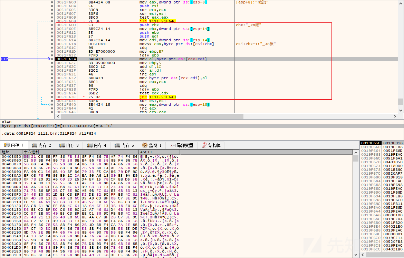Click the truck icon on 内存 2 tab
This screenshot has width=404, height=258.
click(x=34, y=145)
